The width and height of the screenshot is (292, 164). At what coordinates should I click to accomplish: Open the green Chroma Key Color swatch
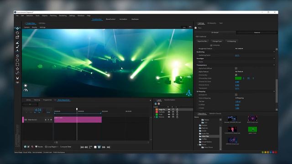(238, 78)
